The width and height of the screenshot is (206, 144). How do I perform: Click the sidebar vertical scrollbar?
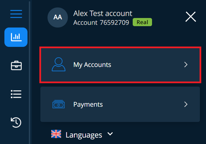coord(30,72)
